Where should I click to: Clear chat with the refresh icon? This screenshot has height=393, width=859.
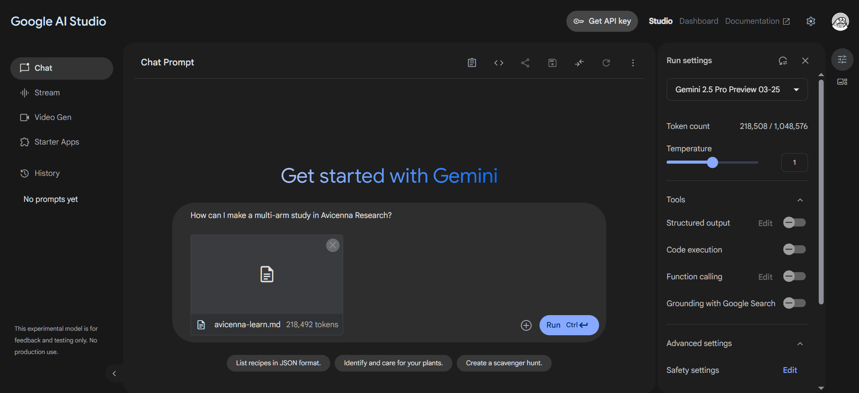tap(606, 63)
